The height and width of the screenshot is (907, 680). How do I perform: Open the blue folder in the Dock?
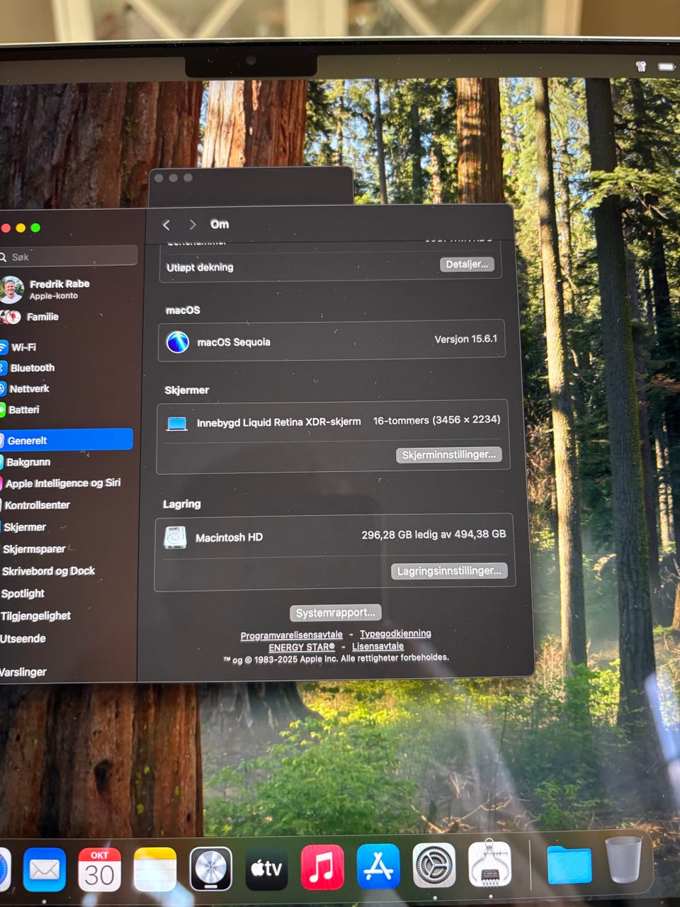(569, 864)
